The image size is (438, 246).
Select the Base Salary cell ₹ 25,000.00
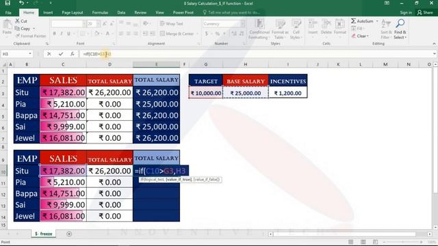(246, 93)
